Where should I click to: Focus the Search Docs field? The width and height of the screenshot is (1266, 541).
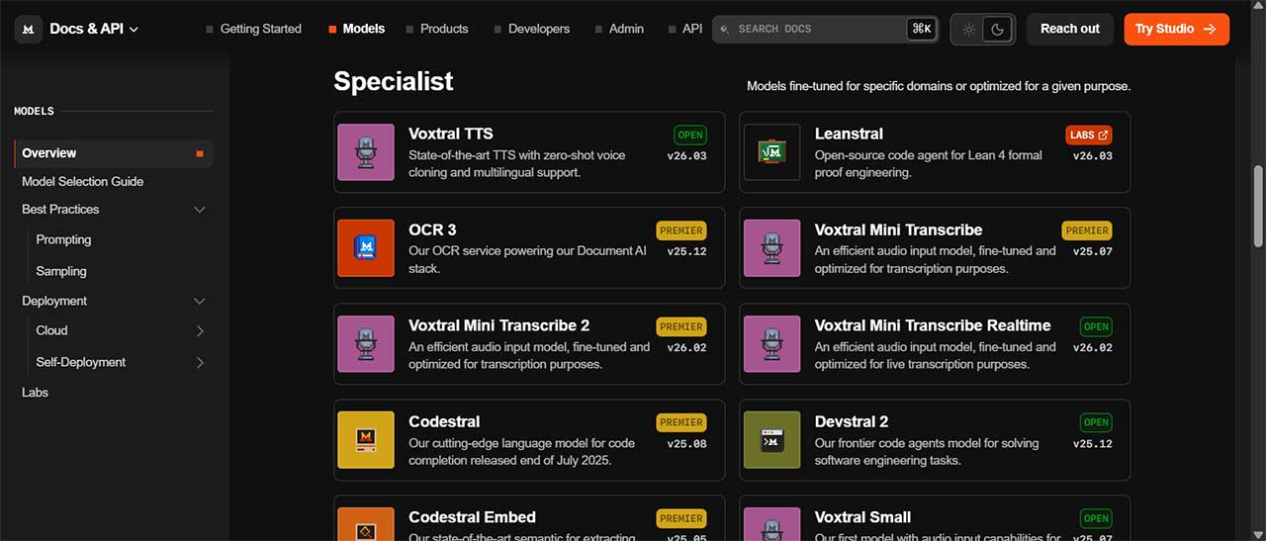(825, 29)
